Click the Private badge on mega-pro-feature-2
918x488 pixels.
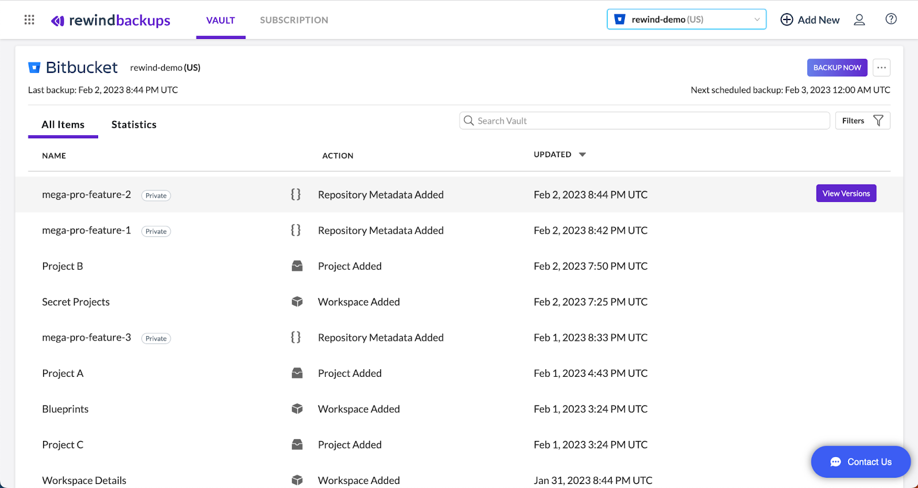[x=156, y=196]
